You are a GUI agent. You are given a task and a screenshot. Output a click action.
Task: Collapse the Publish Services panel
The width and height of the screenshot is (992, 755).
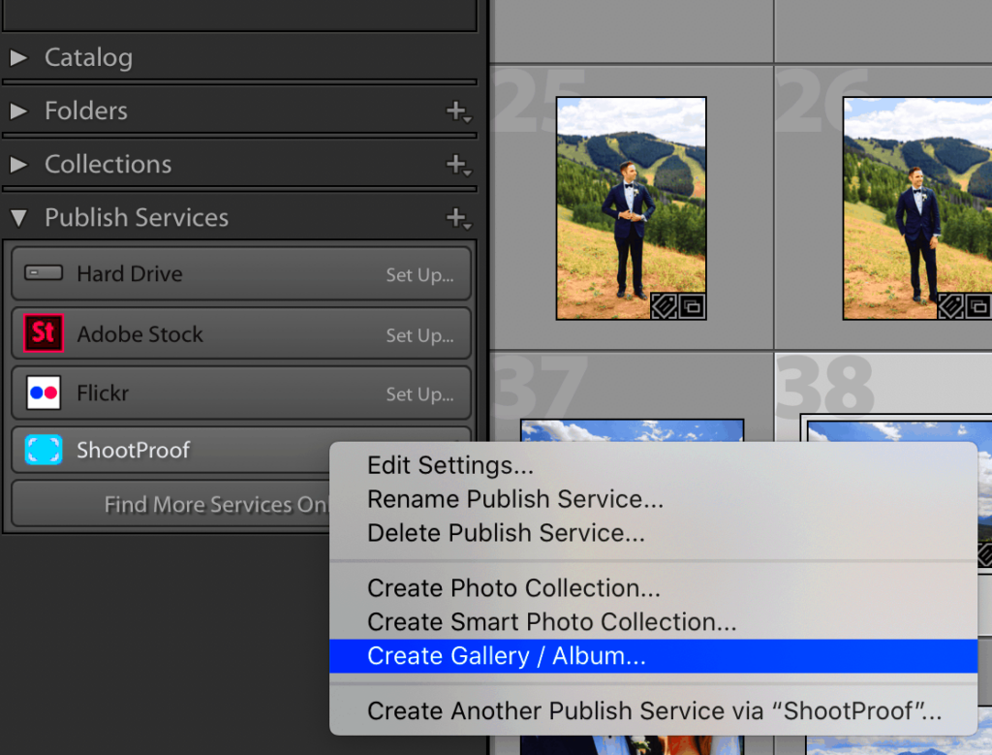click(19, 217)
